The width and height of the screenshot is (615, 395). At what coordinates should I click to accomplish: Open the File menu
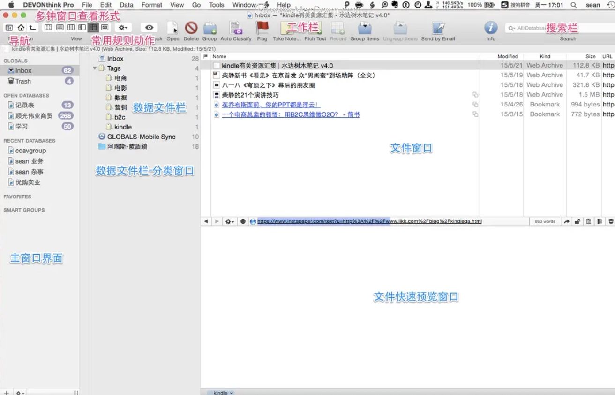(x=87, y=5)
